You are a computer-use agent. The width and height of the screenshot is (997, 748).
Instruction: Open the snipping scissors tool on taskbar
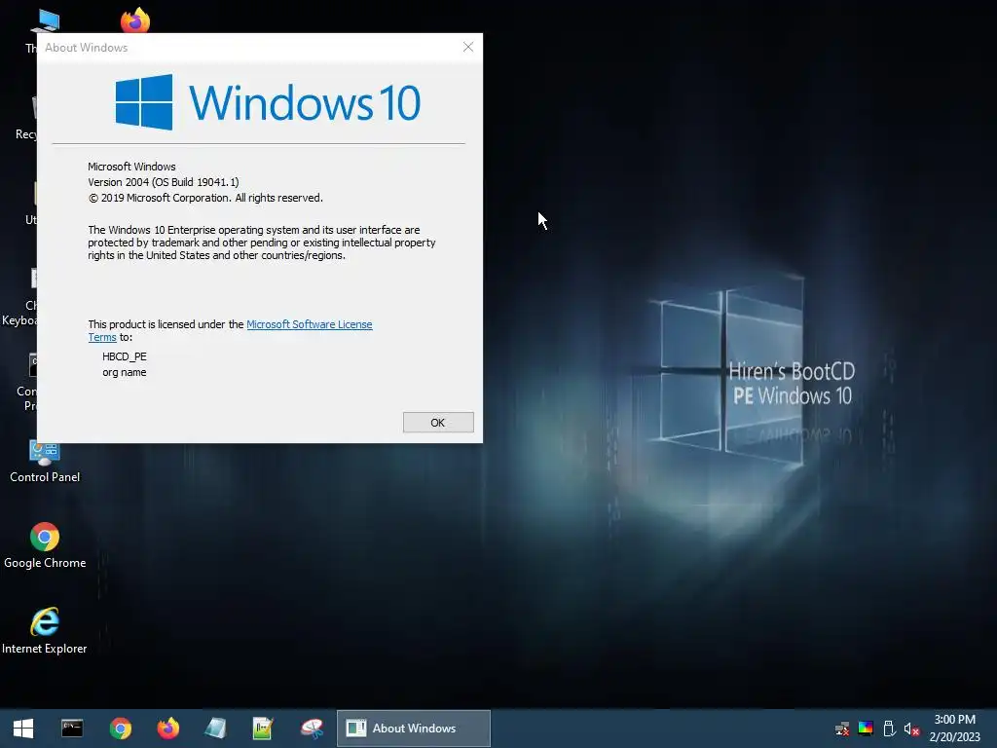tap(312, 729)
